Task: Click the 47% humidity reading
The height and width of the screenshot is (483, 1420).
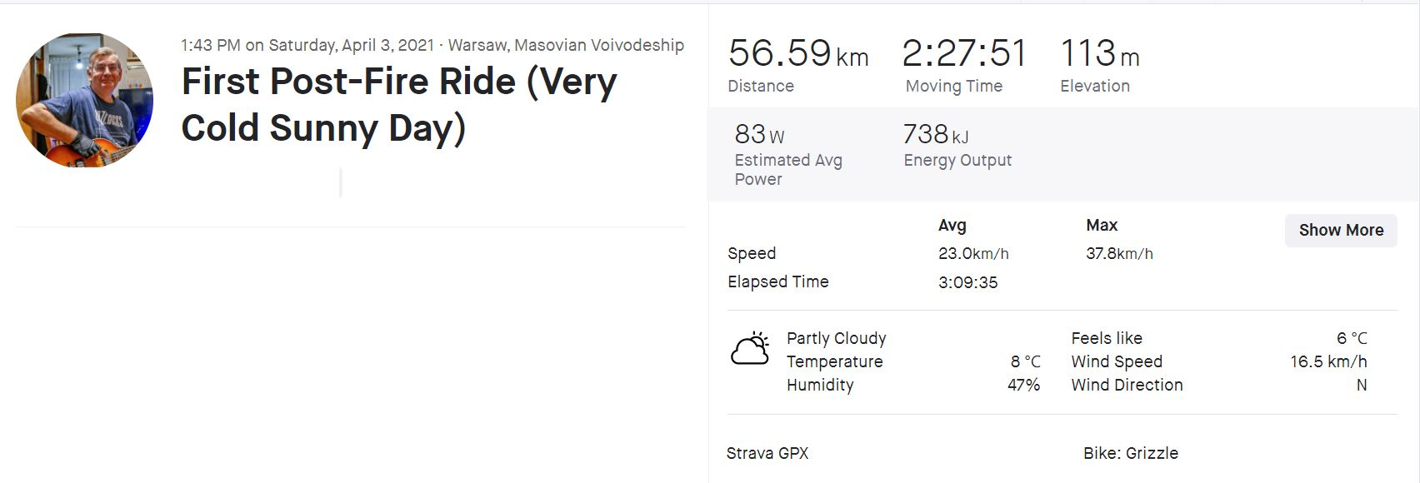Action: click(x=1023, y=386)
